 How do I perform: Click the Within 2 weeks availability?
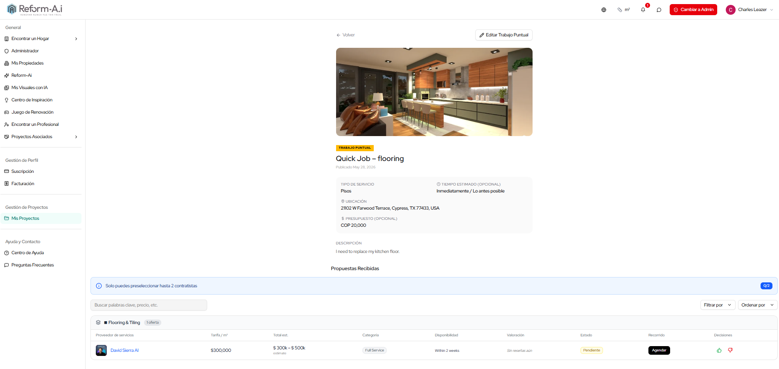pos(447,351)
